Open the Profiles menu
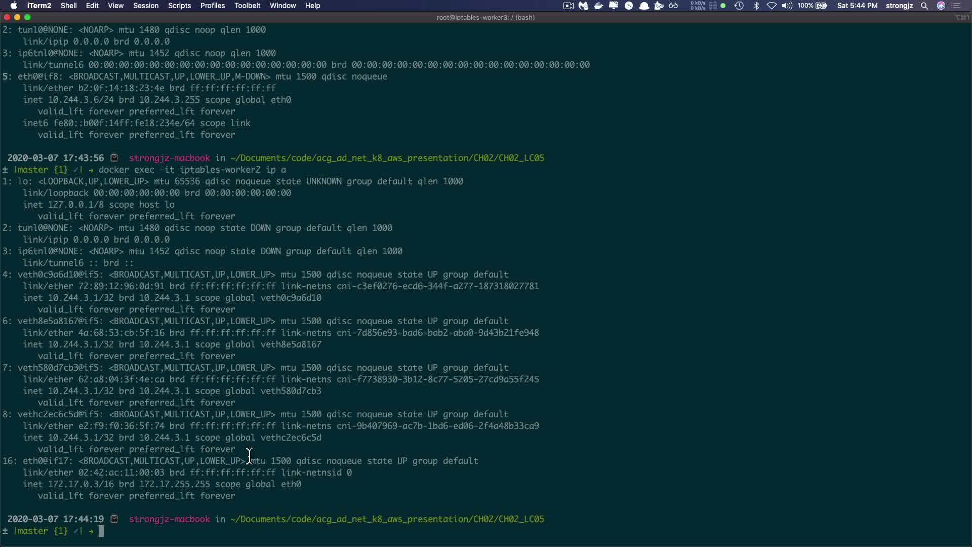The height and width of the screenshot is (547, 972). pyautogui.click(x=212, y=6)
